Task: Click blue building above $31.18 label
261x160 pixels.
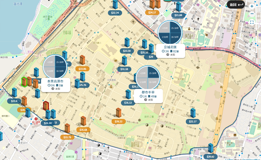Action: click(x=124, y=61)
